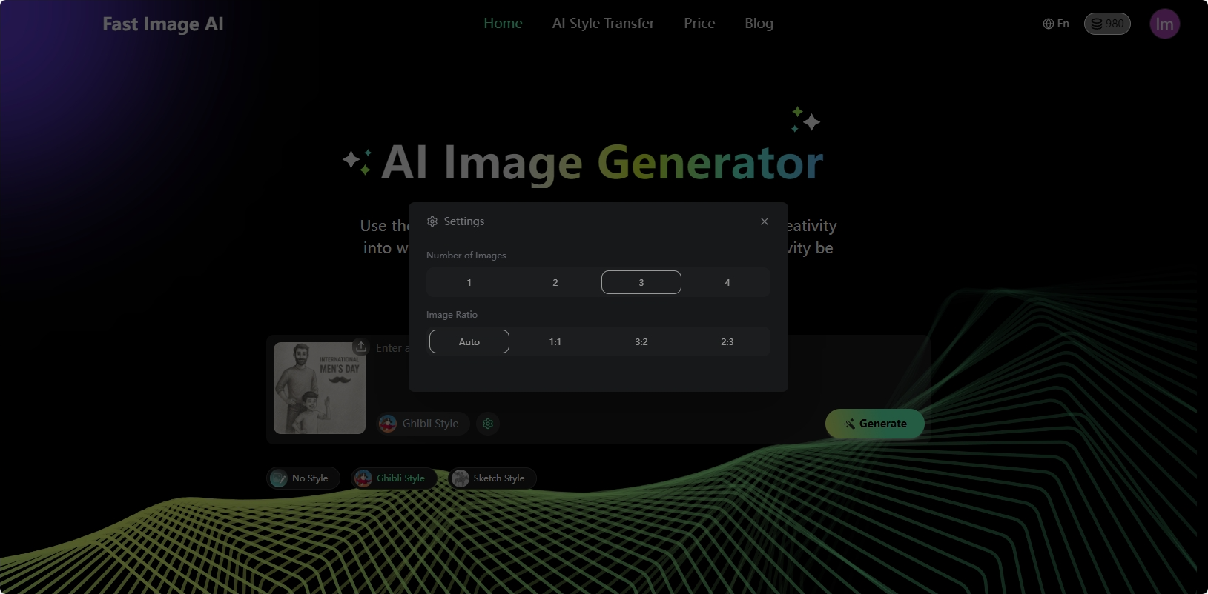The image size is (1208, 594).
Task: Open the En language selector
Action: (x=1056, y=24)
